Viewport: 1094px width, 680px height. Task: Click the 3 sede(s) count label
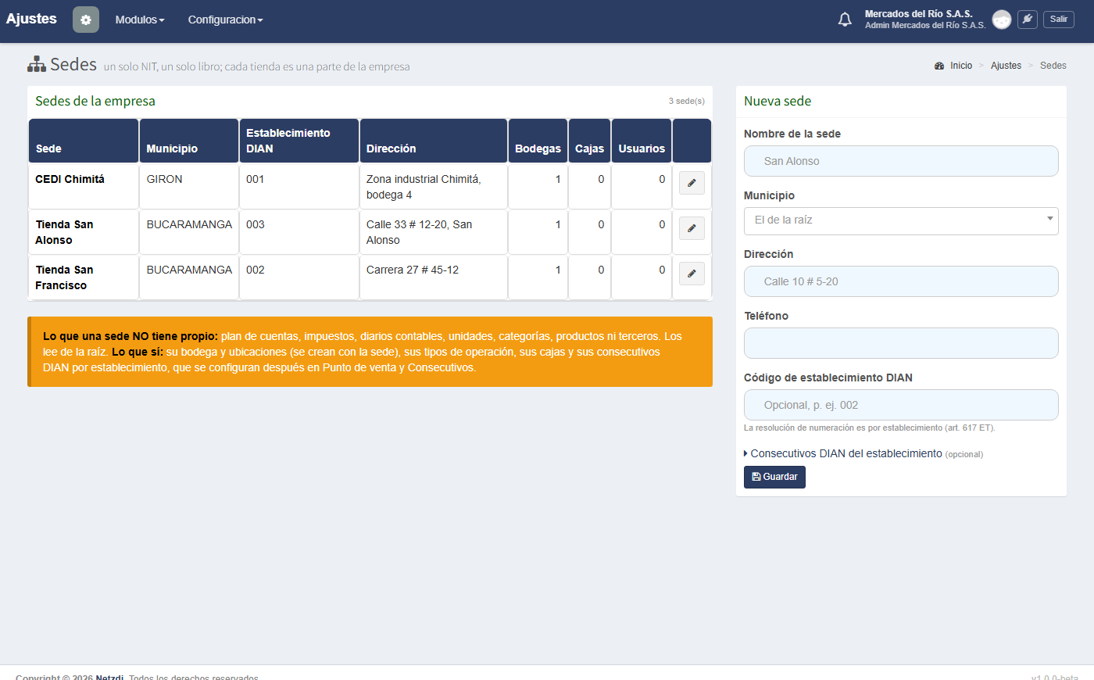click(x=686, y=101)
